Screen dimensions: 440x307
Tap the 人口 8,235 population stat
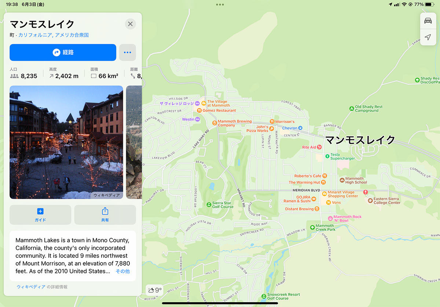(x=24, y=74)
